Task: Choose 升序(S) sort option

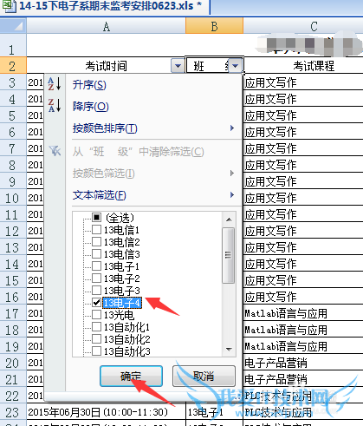Action: click(x=89, y=85)
